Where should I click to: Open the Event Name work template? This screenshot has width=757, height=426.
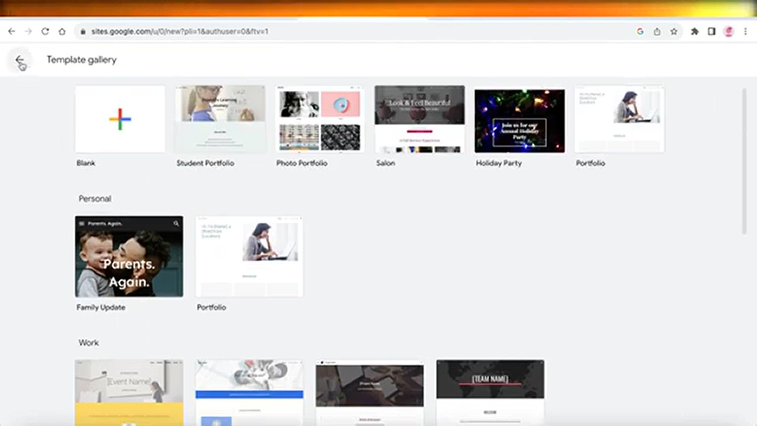coord(129,392)
